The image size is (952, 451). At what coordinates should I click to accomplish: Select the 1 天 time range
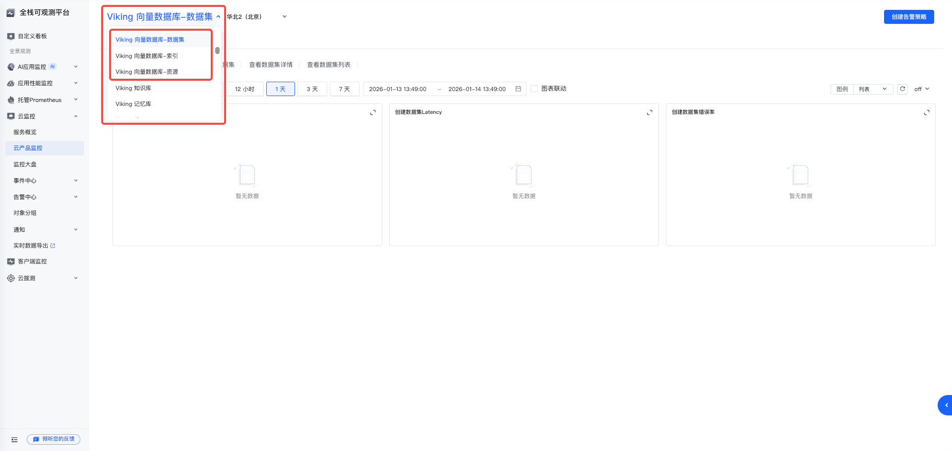coord(280,89)
